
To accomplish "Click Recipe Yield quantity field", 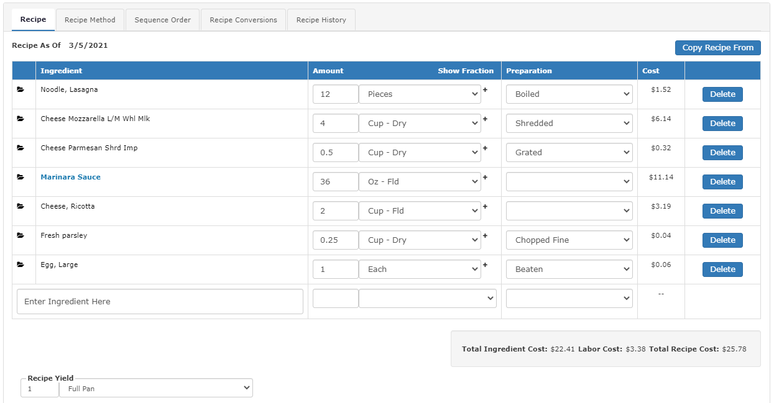I will click(40, 389).
